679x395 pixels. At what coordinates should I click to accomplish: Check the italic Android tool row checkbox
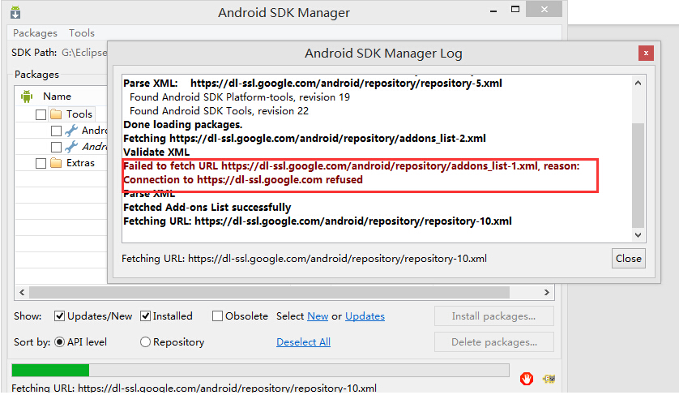point(56,147)
